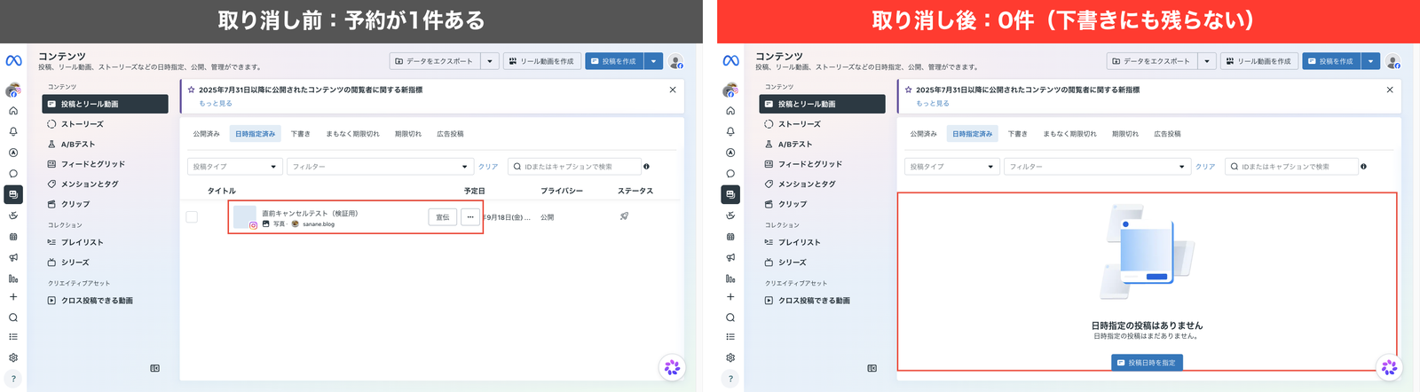Viewport: 1420px width, 392px height.
Task: Click 投稿日時を指定 button in right screenshot
Action: [x=1147, y=363]
